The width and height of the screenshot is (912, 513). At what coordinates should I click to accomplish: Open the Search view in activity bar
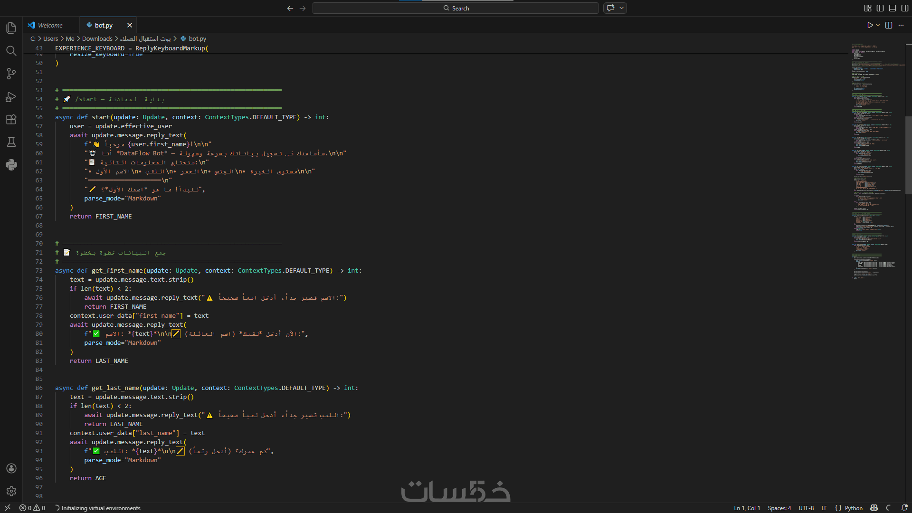point(11,51)
